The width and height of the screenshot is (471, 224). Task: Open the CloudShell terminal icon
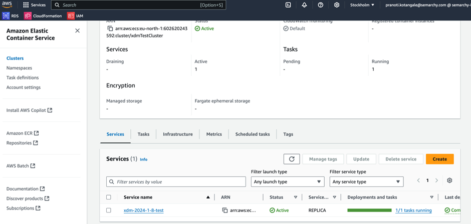(x=288, y=5)
